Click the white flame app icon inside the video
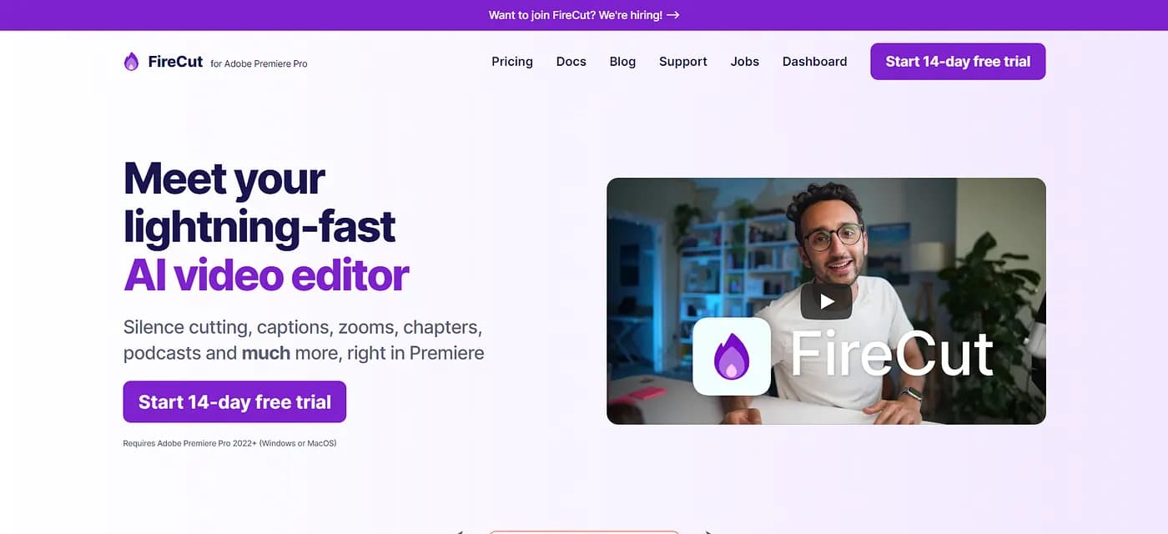1168x534 pixels. pos(732,356)
